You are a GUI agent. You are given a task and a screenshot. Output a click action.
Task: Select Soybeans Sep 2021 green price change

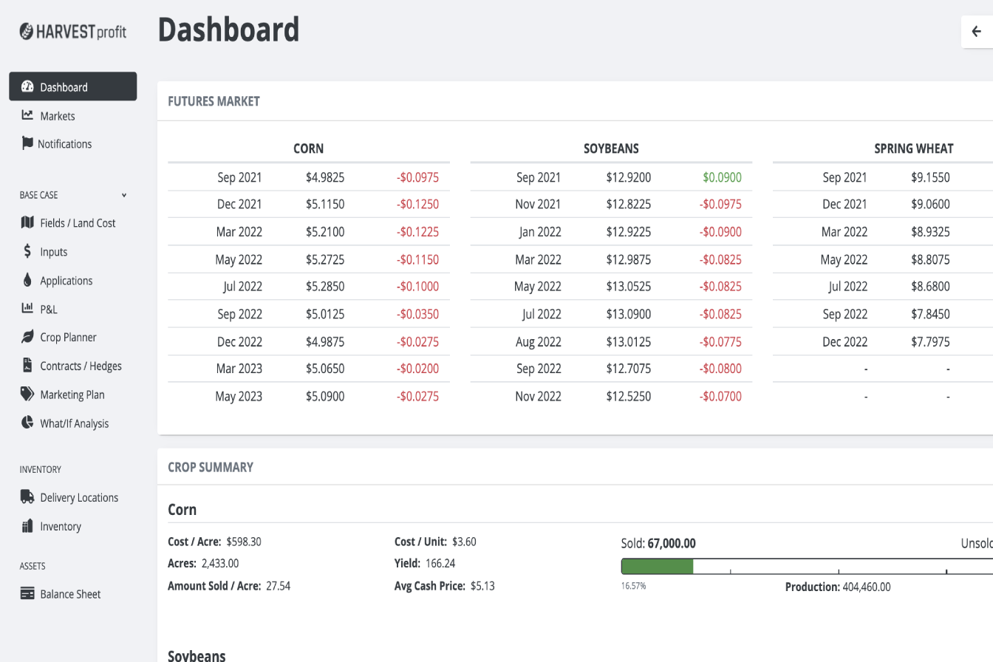(x=721, y=177)
